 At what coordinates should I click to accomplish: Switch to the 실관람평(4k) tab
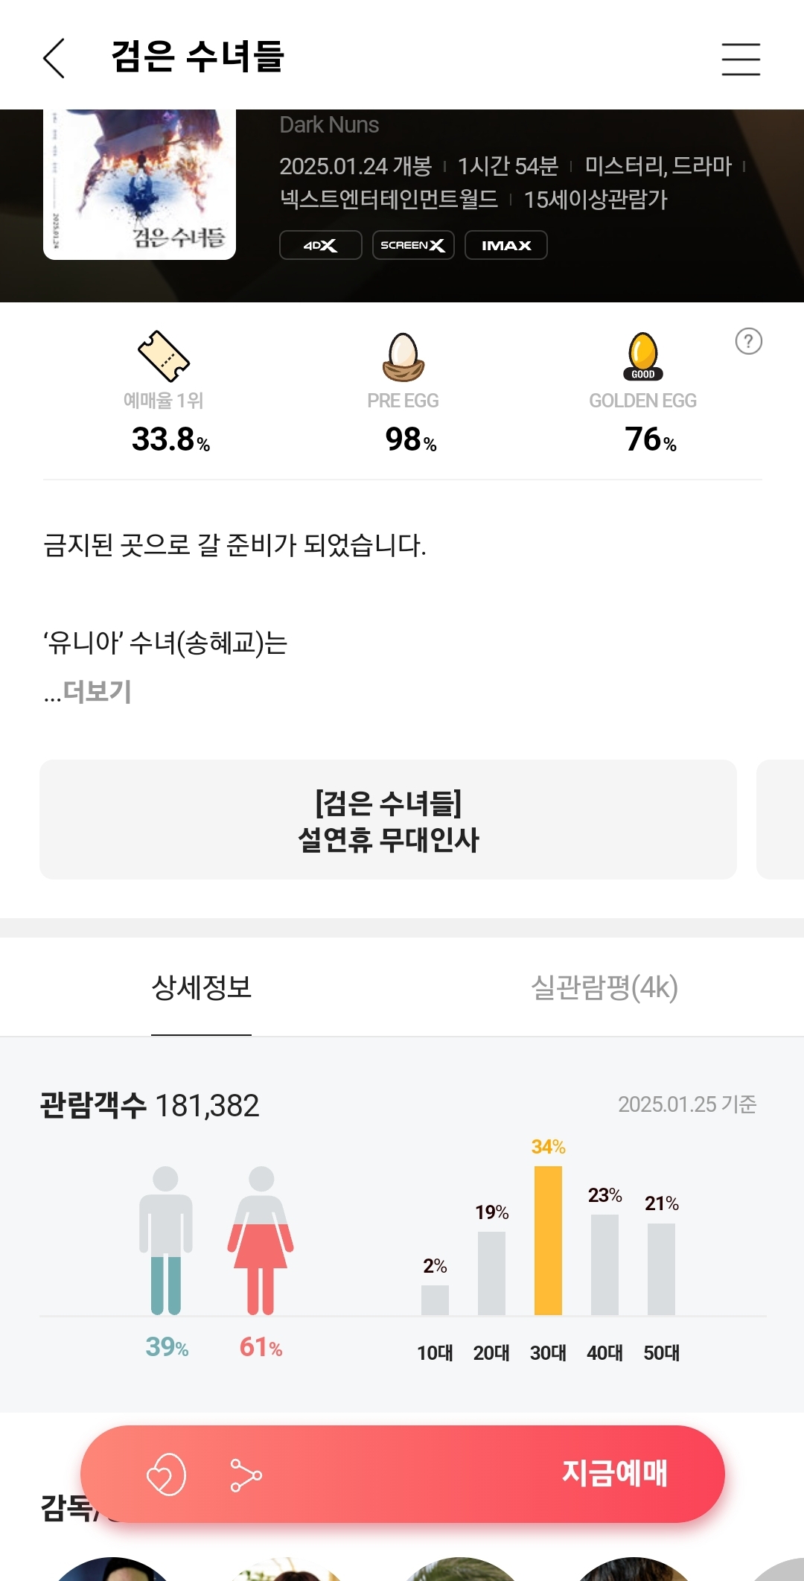[x=604, y=987]
